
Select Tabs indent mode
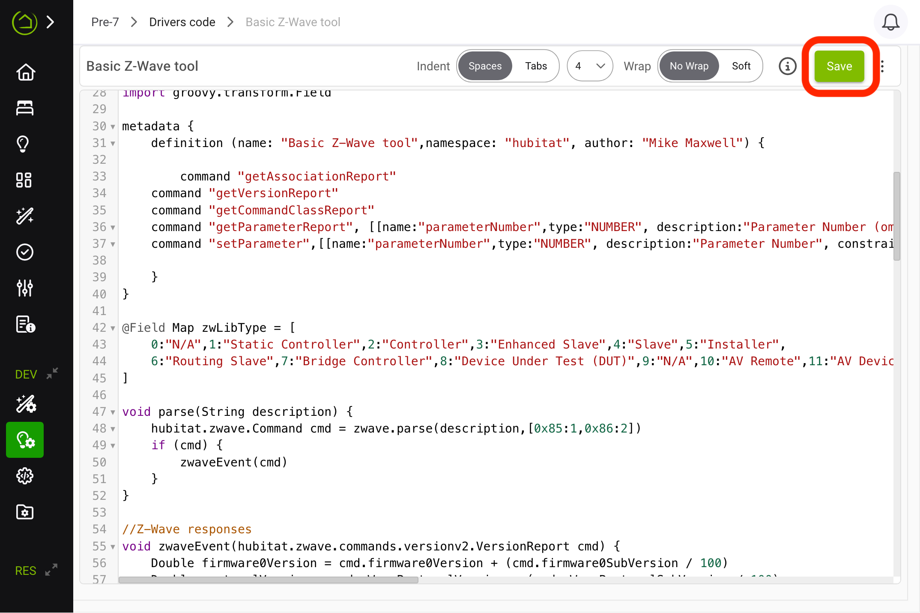pyautogui.click(x=536, y=66)
